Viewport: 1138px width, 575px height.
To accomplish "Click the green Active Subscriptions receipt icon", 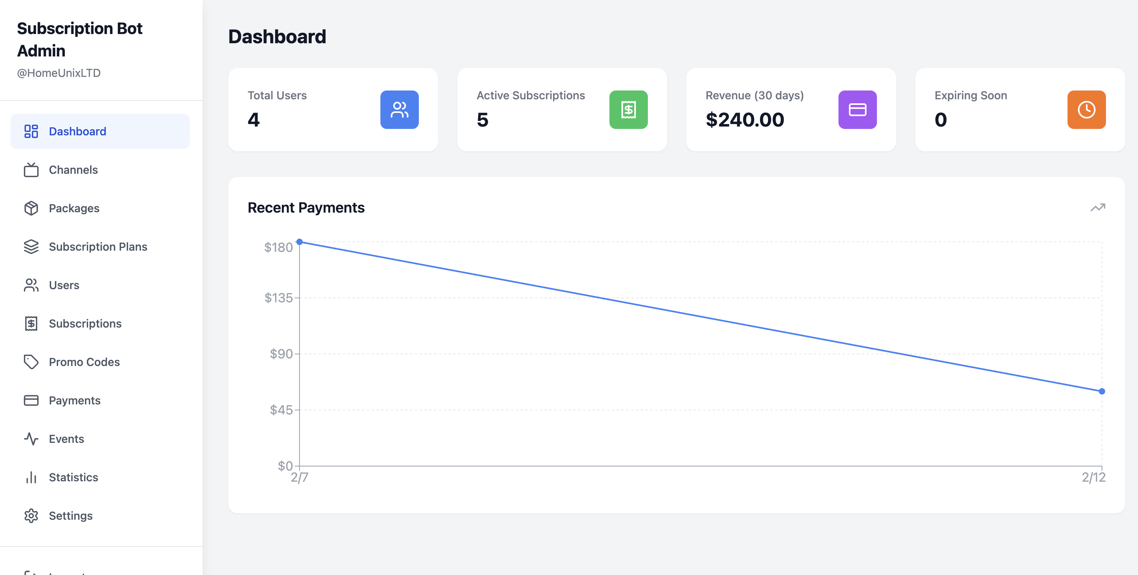I will click(x=628, y=110).
